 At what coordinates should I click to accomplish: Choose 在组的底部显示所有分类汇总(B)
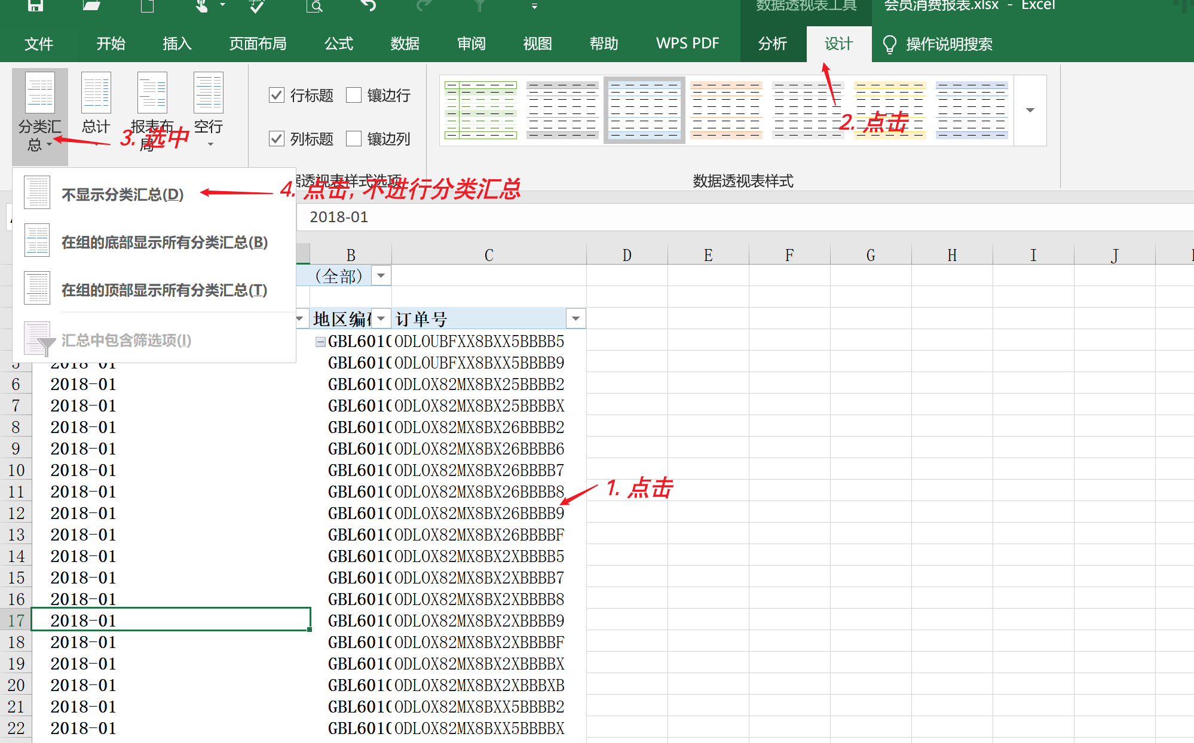[164, 242]
